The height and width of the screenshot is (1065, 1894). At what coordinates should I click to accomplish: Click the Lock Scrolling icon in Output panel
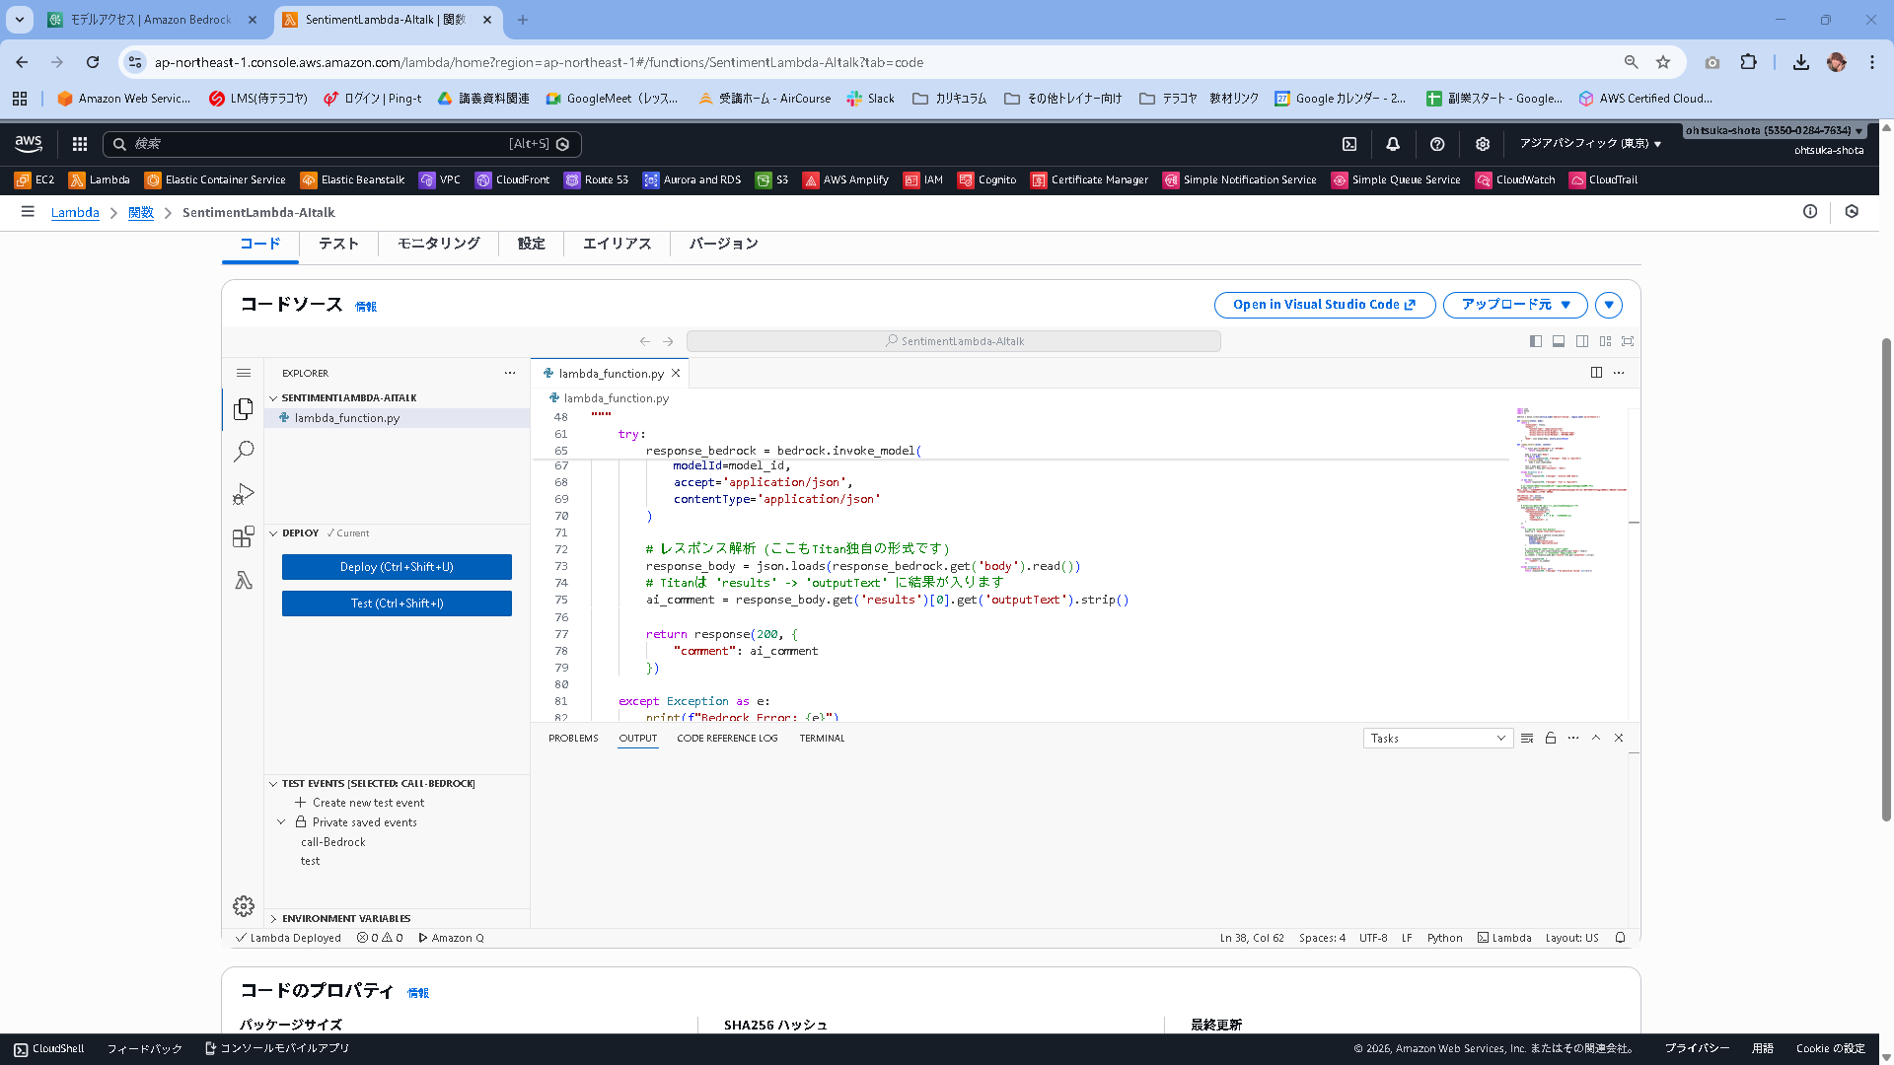[x=1550, y=738]
